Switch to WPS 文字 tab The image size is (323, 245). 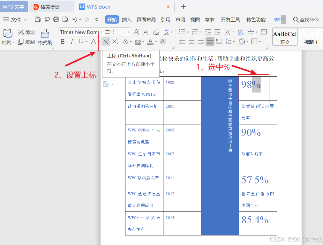14,7
